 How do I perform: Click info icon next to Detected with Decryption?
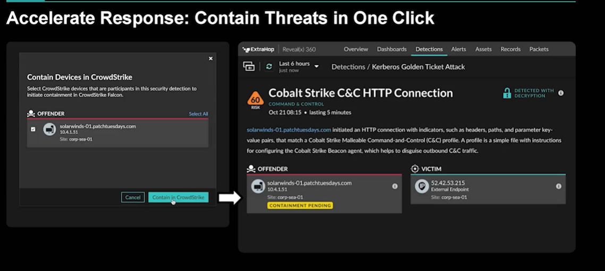coord(561,93)
